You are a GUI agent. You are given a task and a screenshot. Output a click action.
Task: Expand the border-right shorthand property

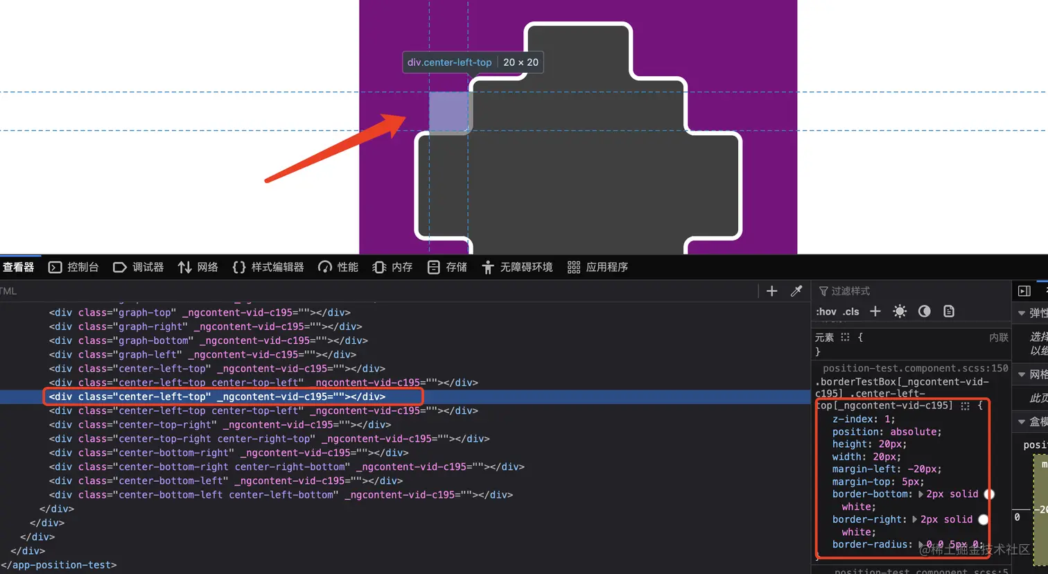pyautogui.click(x=915, y=519)
